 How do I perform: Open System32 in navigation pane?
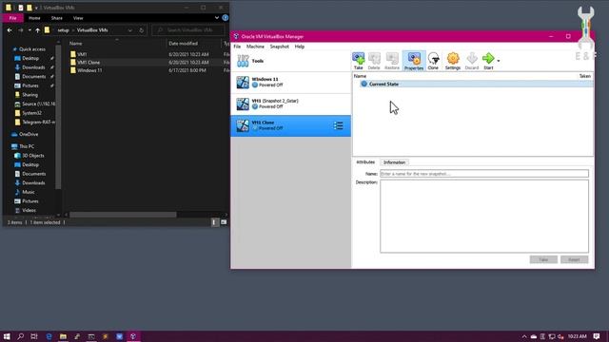point(31,113)
